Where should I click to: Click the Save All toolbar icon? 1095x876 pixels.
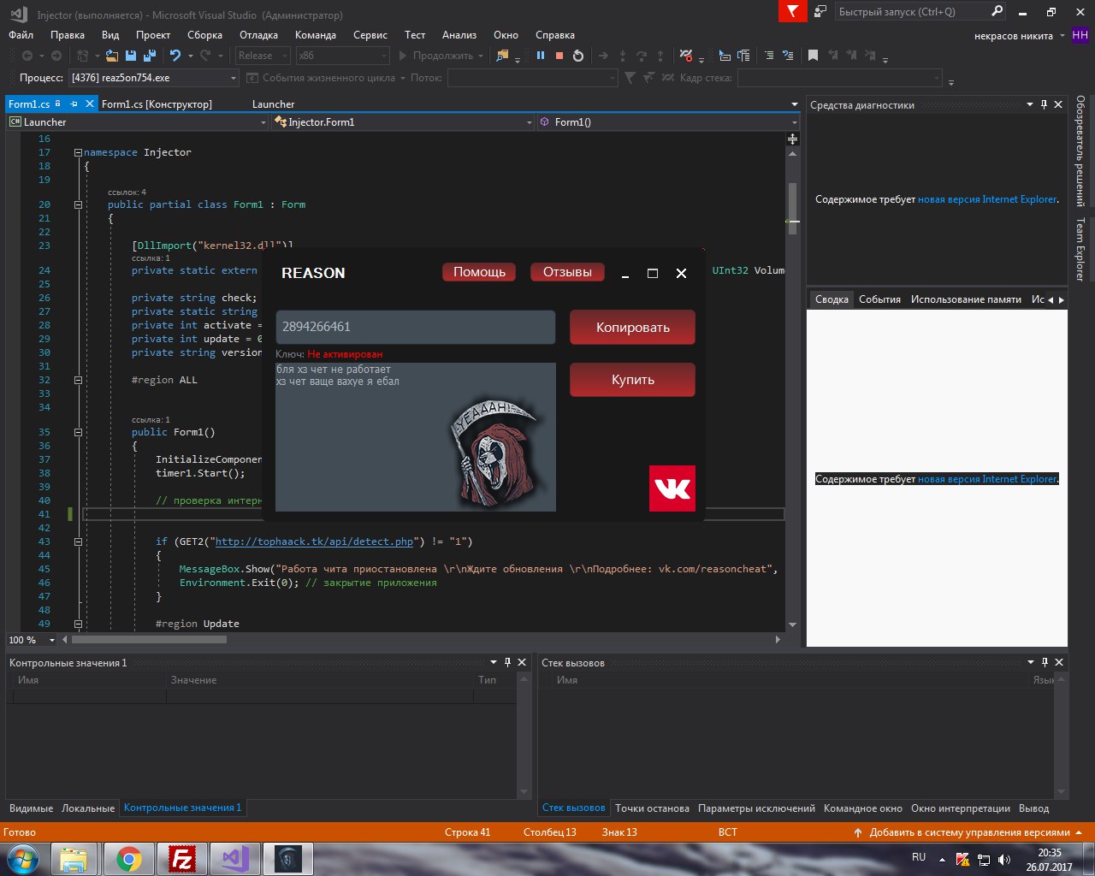(x=149, y=56)
